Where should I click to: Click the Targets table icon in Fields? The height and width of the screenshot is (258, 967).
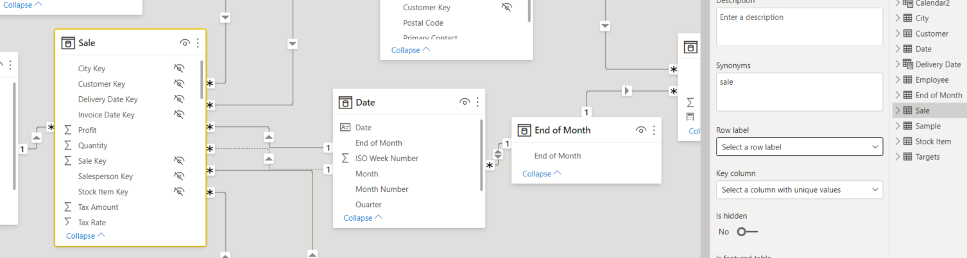click(x=908, y=157)
